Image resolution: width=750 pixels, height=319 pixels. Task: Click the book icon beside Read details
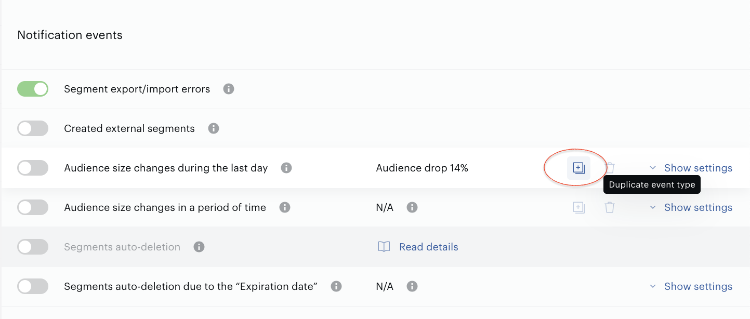coord(384,247)
